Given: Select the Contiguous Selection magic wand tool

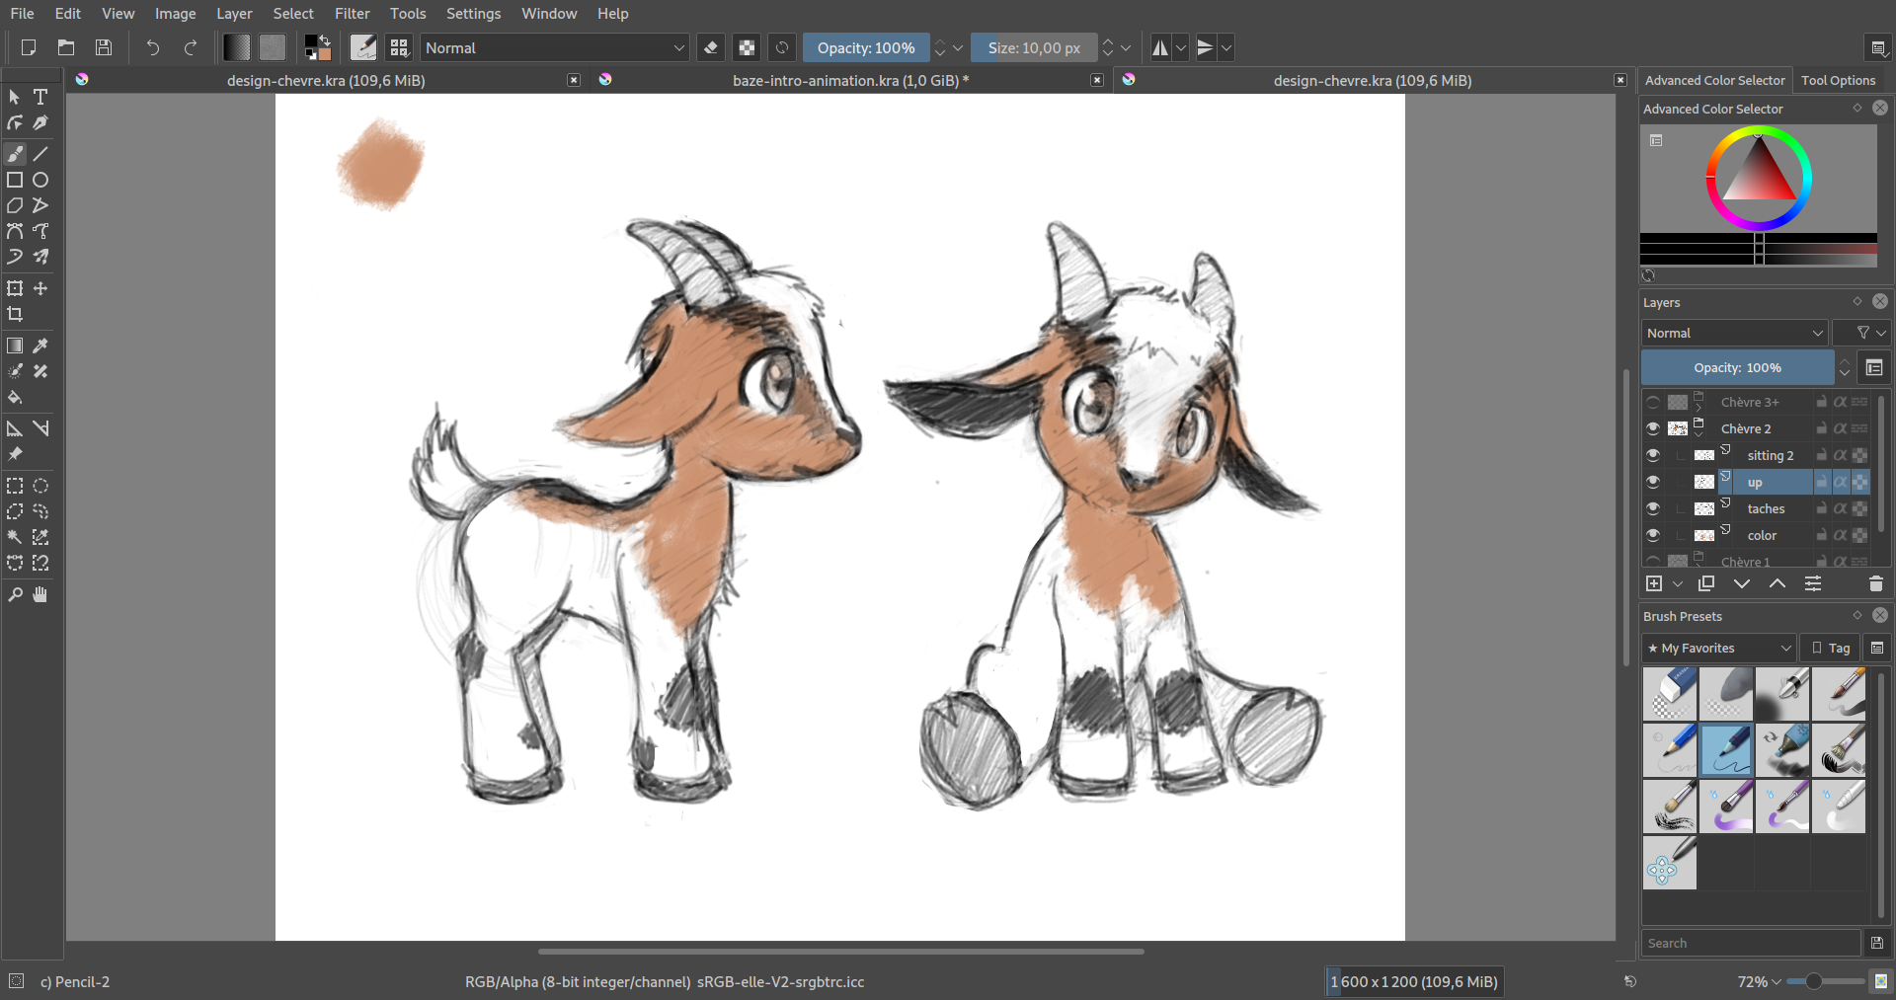Looking at the screenshot, I should tap(15, 537).
